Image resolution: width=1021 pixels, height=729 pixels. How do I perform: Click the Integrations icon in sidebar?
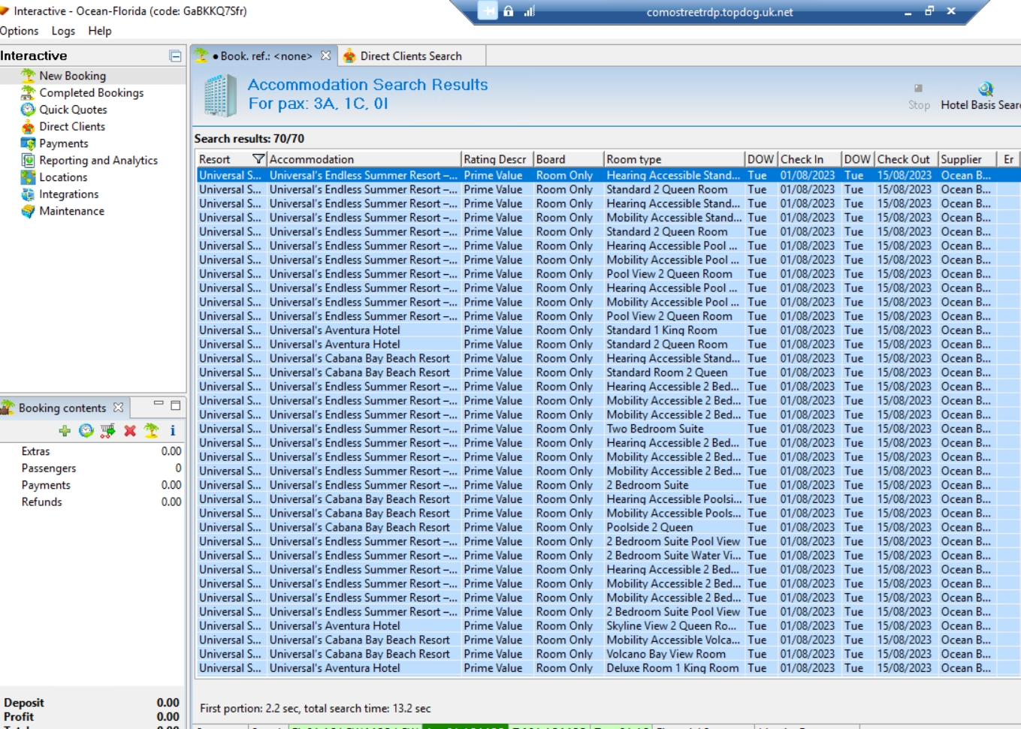pyautogui.click(x=28, y=194)
